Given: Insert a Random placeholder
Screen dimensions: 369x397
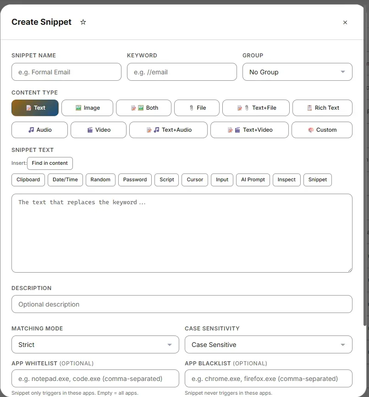Looking at the screenshot, I should click(x=100, y=180).
